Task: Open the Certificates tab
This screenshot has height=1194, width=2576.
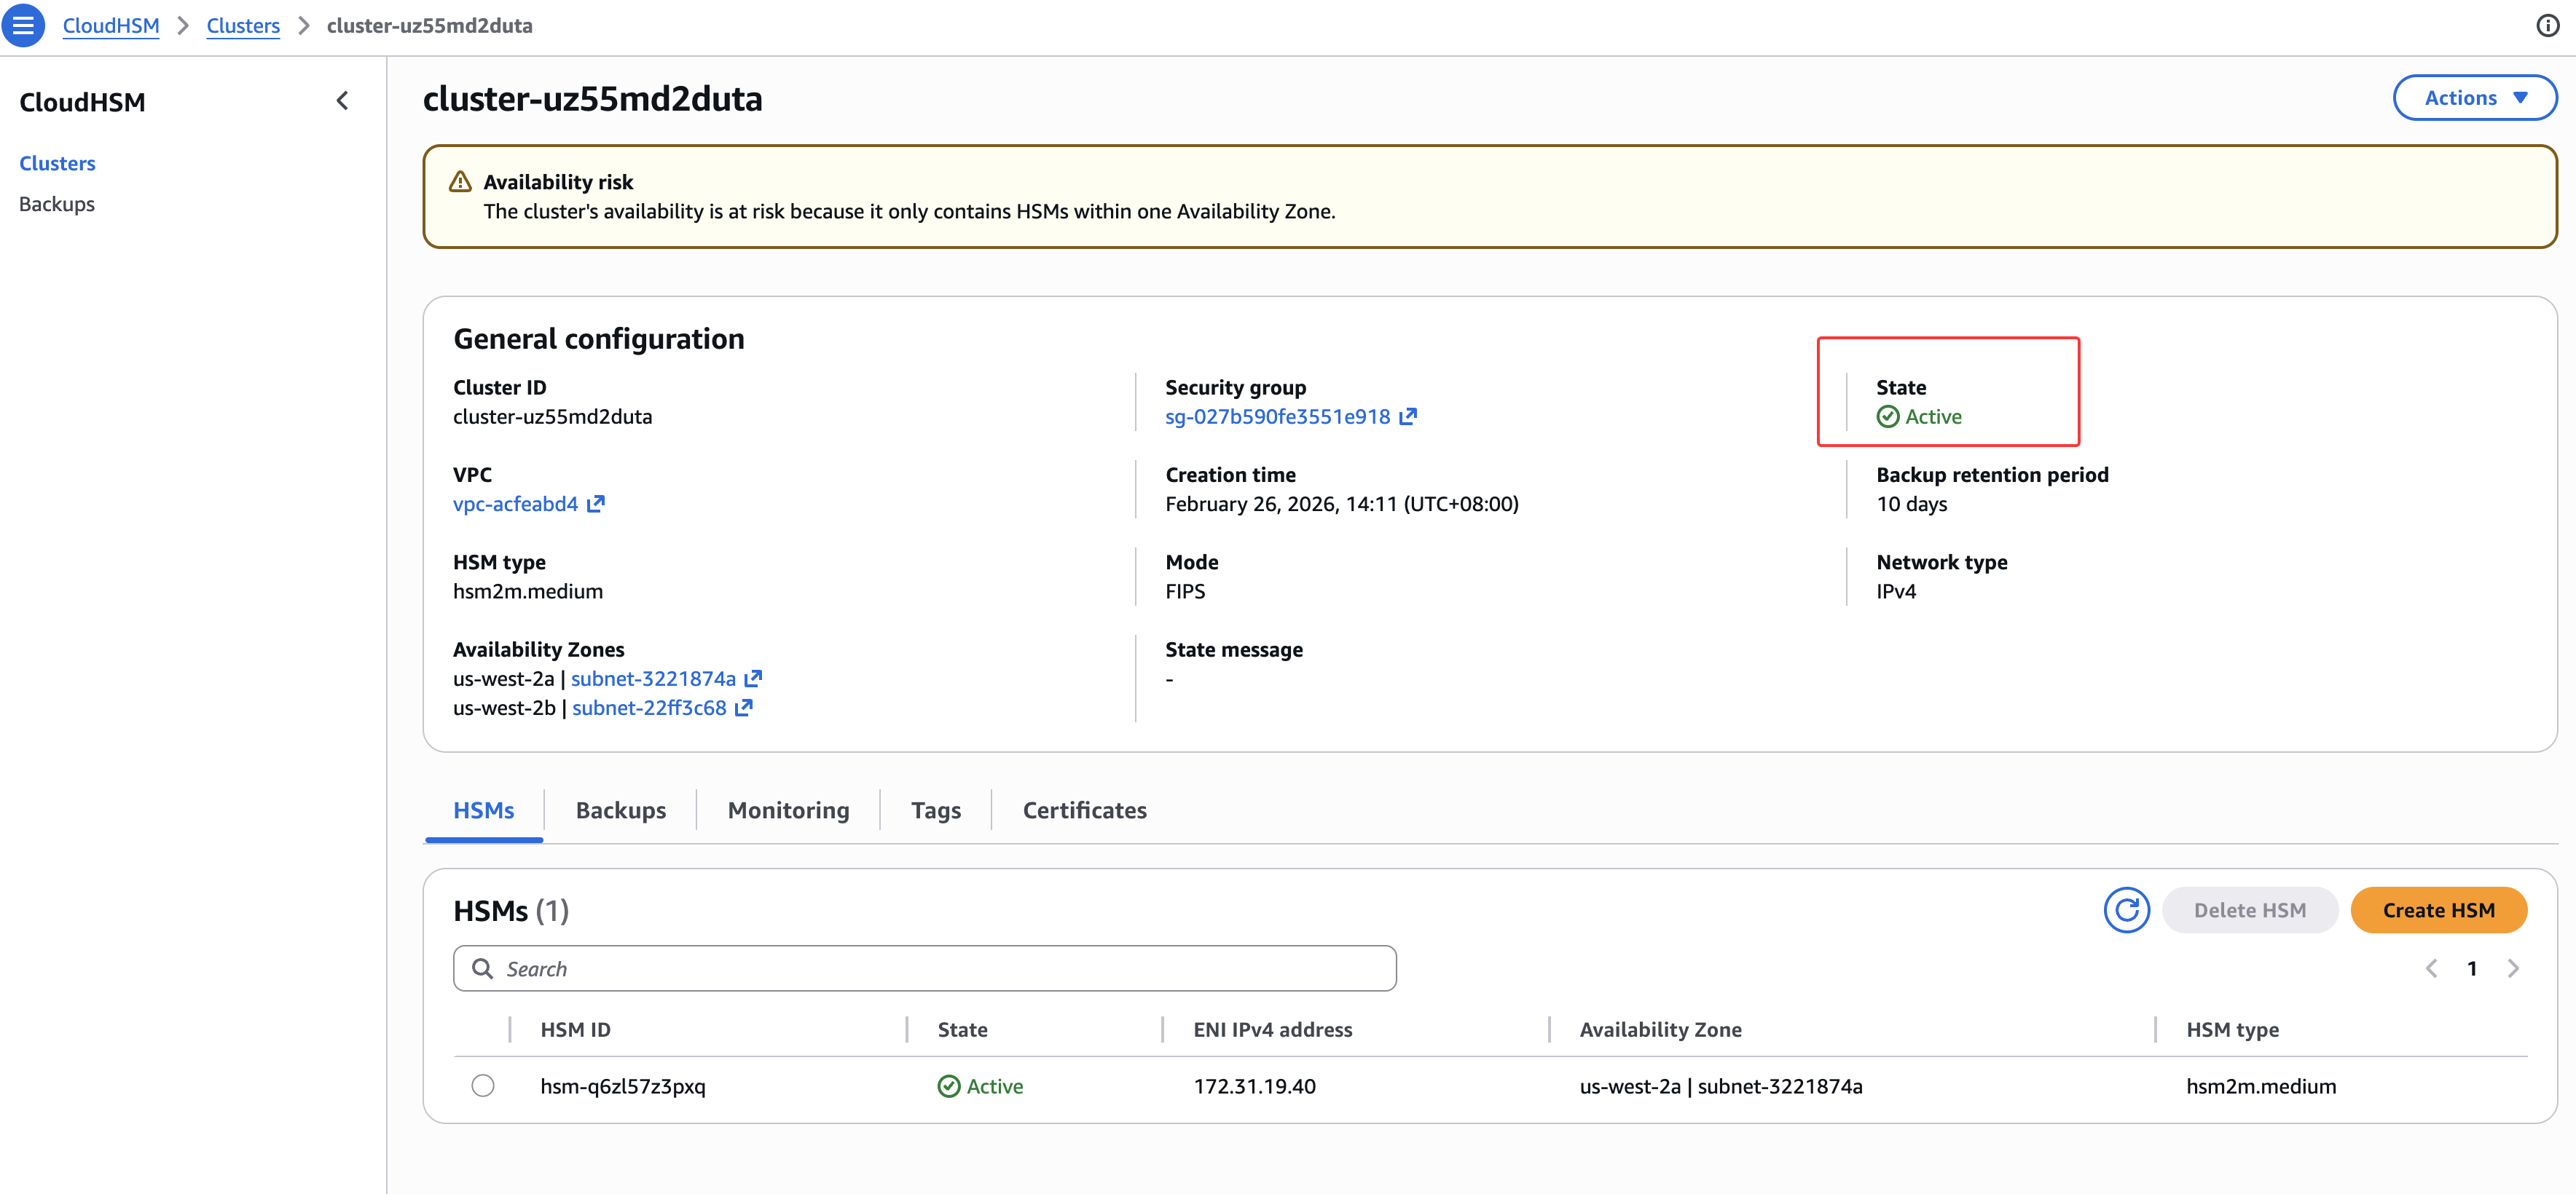Action: point(1084,810)
